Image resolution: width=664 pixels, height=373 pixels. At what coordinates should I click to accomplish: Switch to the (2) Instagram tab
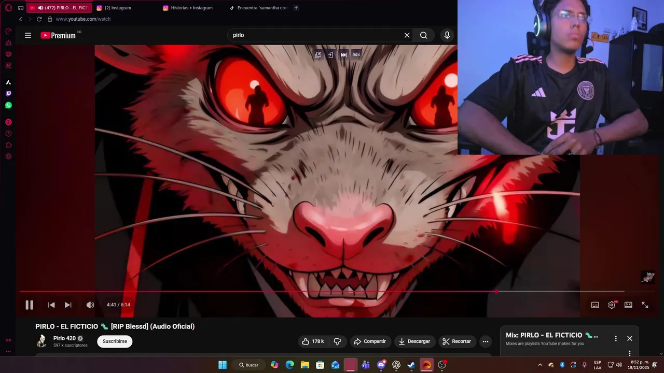118,8
